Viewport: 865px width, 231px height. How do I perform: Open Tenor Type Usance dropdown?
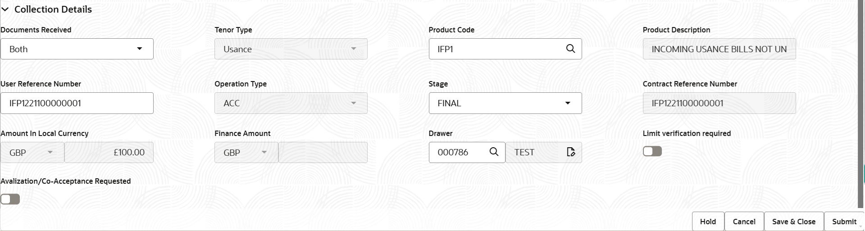[291, 49]
